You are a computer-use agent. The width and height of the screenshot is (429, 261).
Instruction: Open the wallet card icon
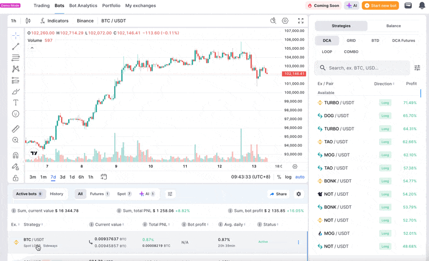click(408, 6)
